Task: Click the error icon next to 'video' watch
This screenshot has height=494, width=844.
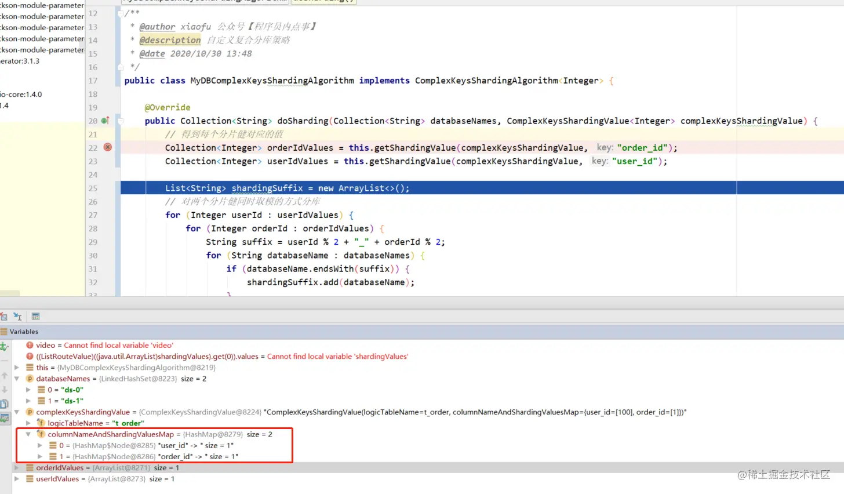Action: pyautogui.click(x=30, y=345)
